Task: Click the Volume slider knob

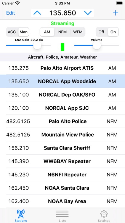Action: coord(97,45)
